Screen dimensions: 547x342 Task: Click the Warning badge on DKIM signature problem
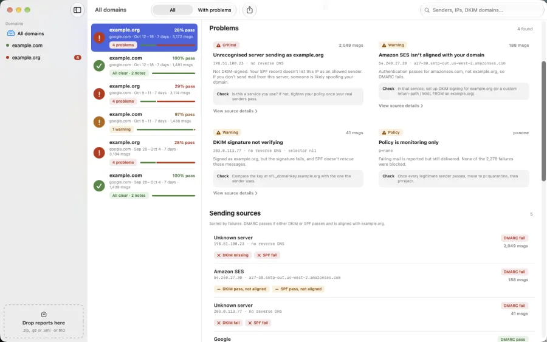pos(227,132)
